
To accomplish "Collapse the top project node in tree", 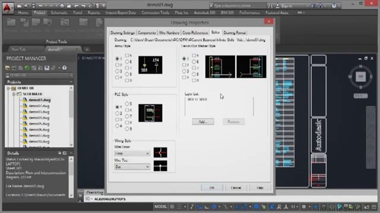I will click(8, 88).
